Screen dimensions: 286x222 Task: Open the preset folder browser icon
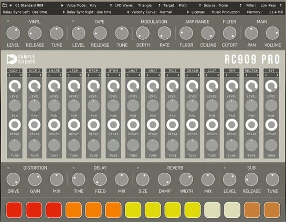point(4,5)
